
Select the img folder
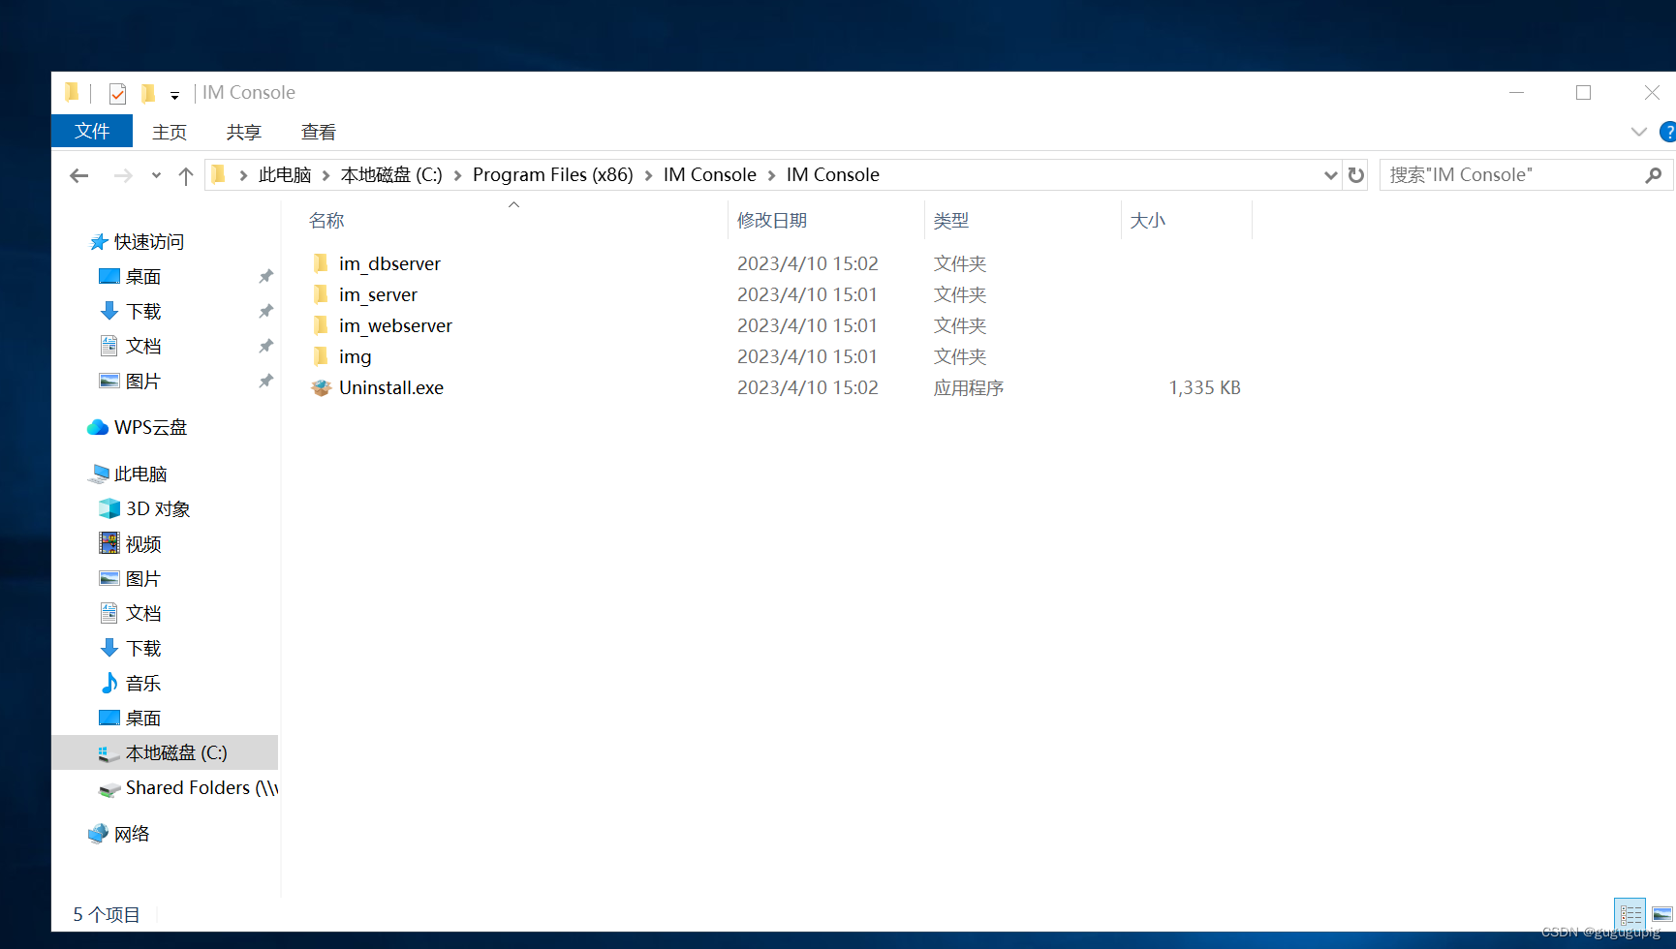pyautogui.click(x=355, y=356)
